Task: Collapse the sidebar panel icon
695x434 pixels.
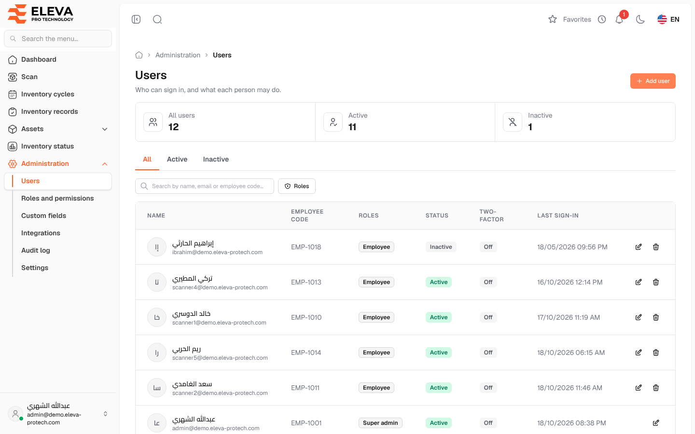Action: pyautogui.click(x=136, y=19)
